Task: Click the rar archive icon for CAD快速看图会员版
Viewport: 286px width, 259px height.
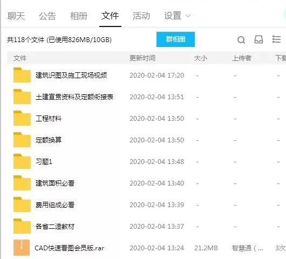Action: pos(22,248)
